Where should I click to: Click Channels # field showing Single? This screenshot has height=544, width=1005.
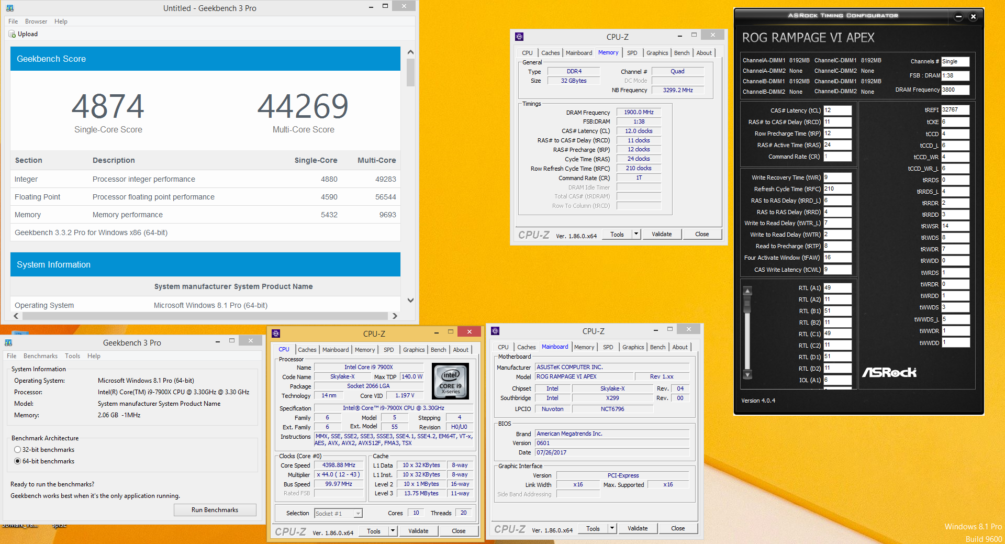955,61
